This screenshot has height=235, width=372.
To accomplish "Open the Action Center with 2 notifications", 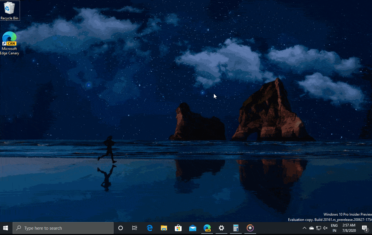I will pyautogui.click(x=365, y=228).
